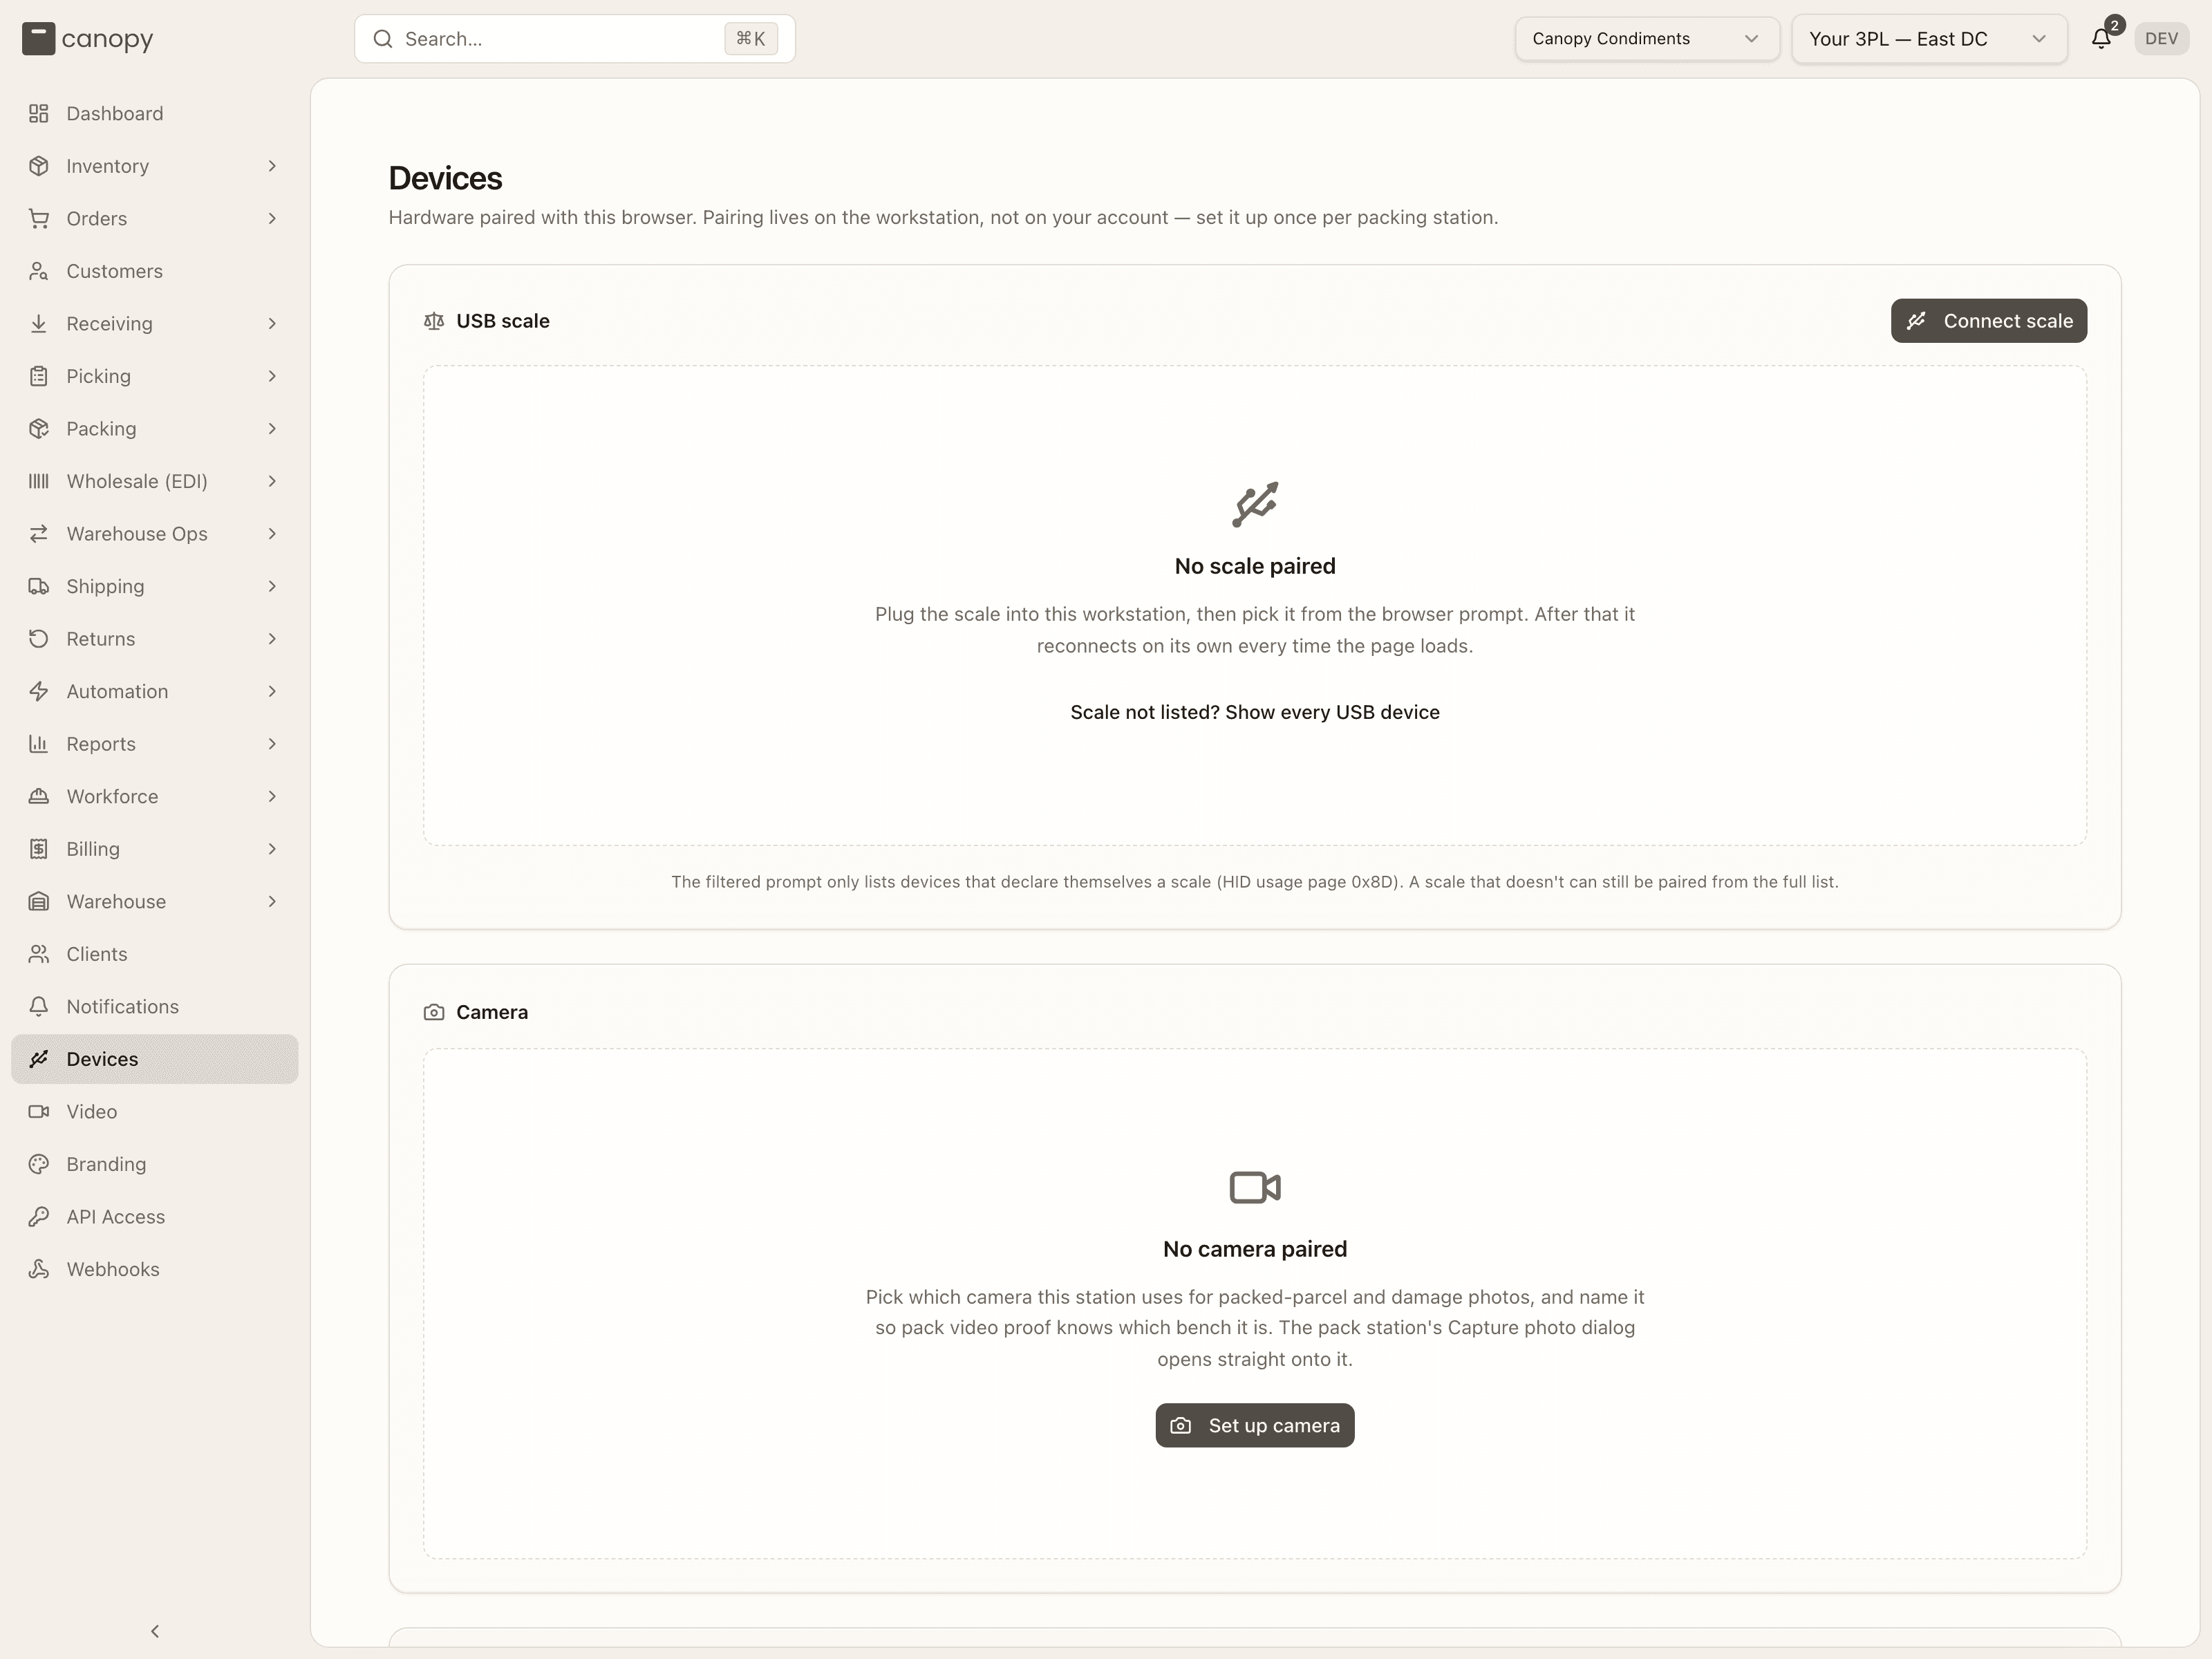
Task: Click the Dashboard grid icon
Action: click(39, 113)
